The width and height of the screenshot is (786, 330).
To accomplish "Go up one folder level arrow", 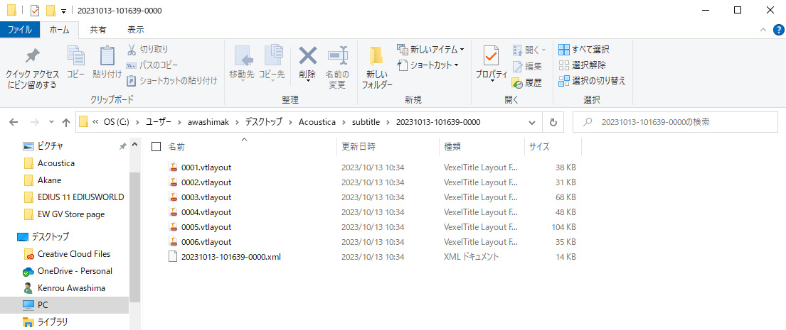I will 65,122.
